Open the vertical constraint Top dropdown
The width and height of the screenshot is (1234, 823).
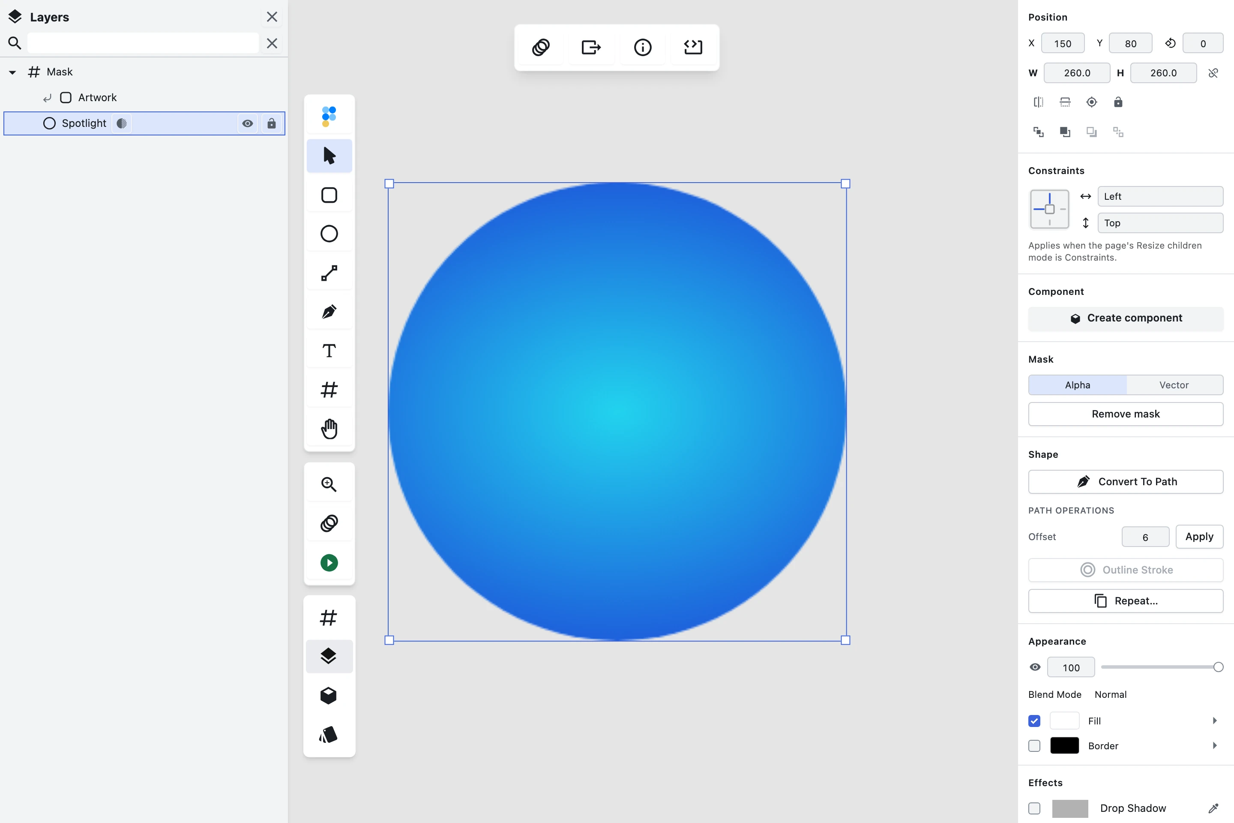tap(1160, 223)
